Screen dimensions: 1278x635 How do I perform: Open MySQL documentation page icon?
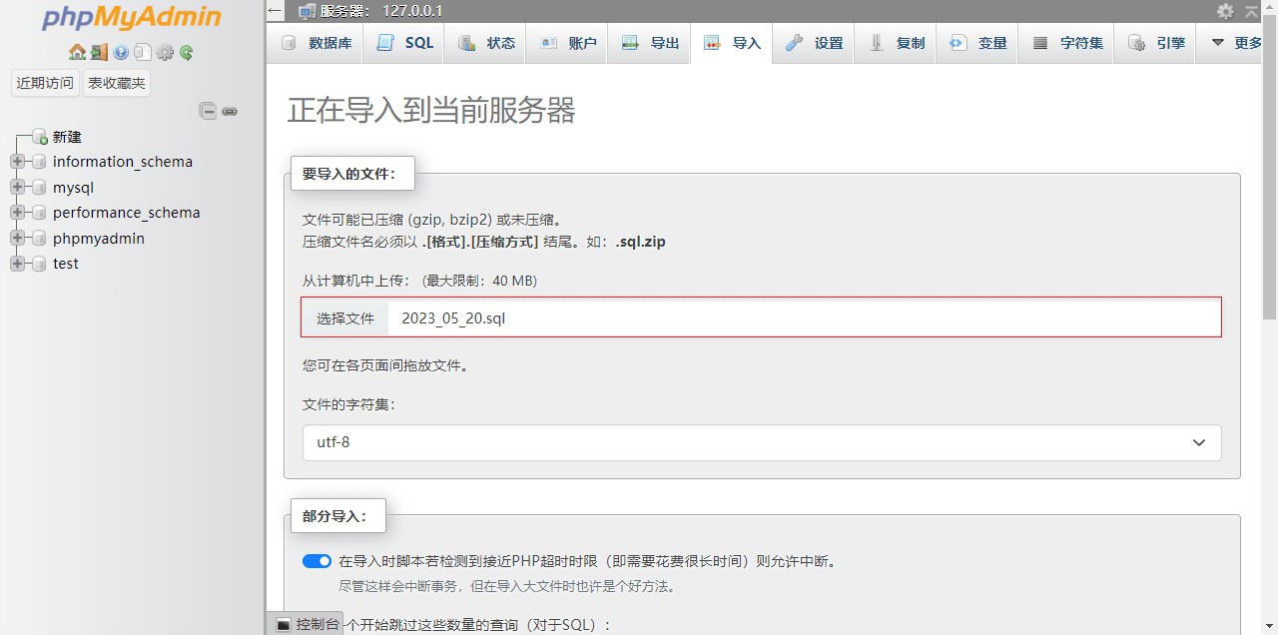143,52
